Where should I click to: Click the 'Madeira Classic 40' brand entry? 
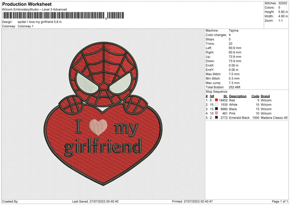pyautogui.click(x=274, y=117)
